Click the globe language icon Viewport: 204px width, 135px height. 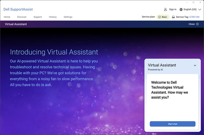tap(181, 9)
